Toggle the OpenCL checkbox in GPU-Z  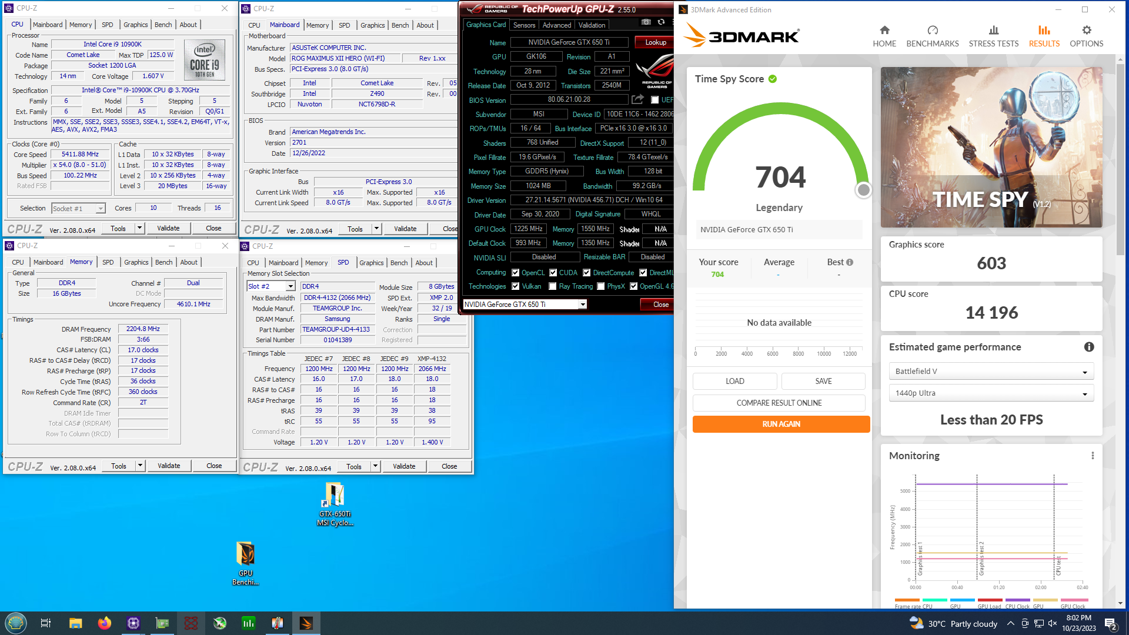515,273
